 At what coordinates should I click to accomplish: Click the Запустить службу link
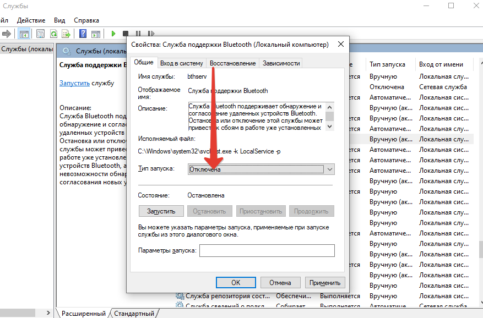[74, 83]
